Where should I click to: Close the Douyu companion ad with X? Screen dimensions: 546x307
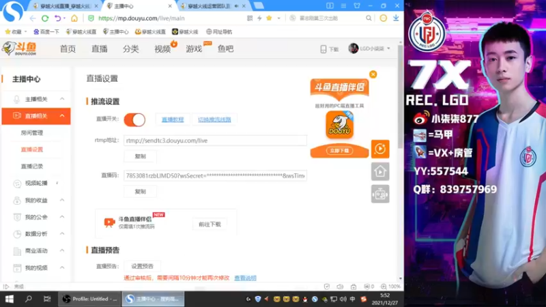[x=373, y=74]
